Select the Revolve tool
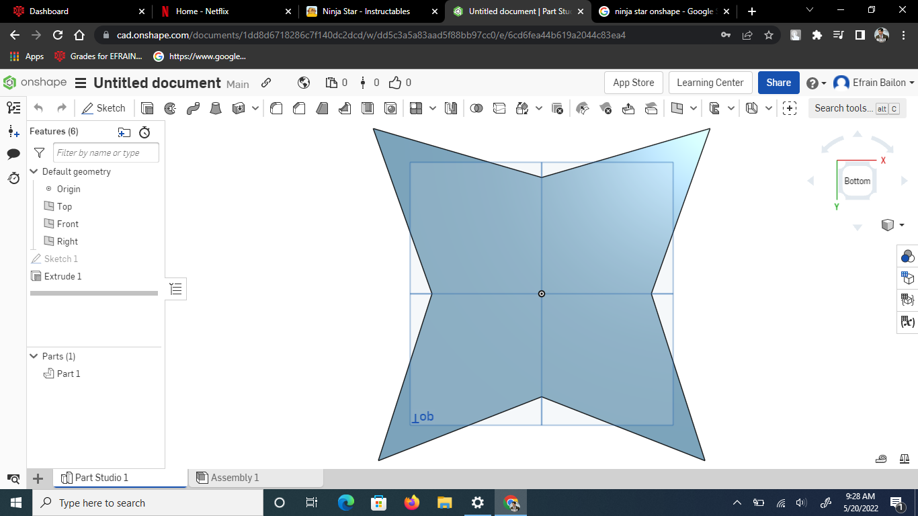Viewport: 918px width, 516px height. (169, 107)
